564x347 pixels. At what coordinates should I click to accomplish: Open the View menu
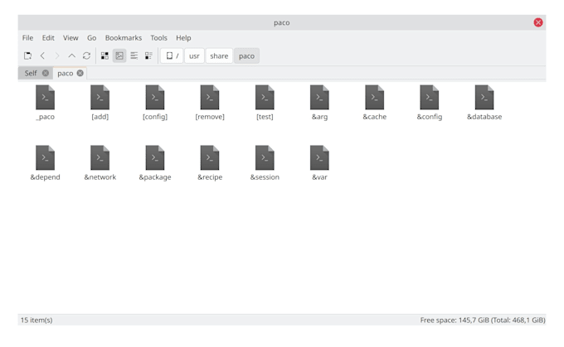click(70, 38)
